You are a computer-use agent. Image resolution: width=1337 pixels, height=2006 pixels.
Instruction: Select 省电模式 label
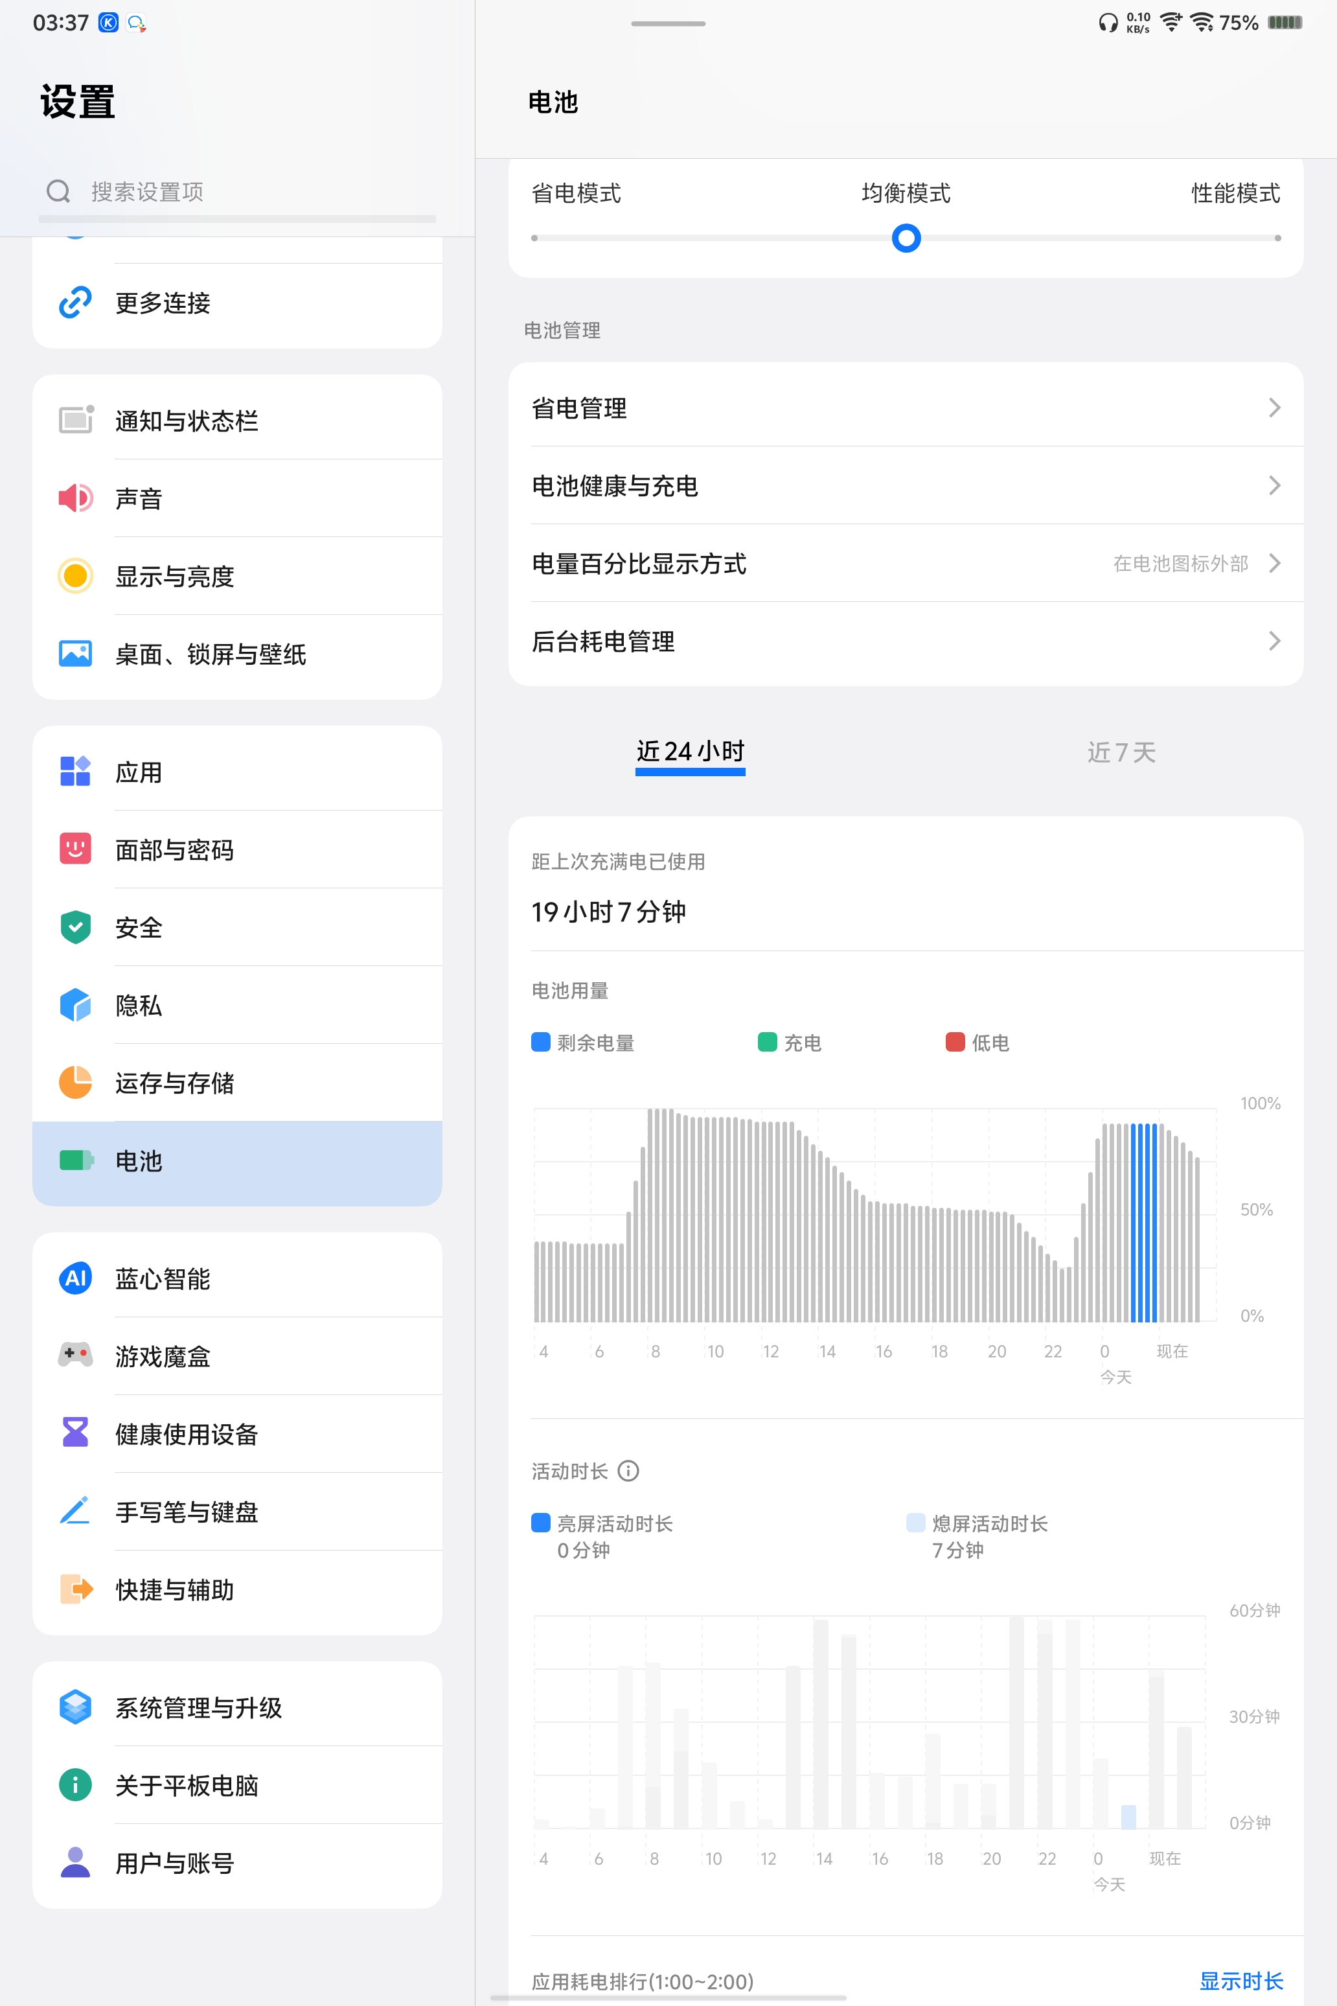pos(577,194)
